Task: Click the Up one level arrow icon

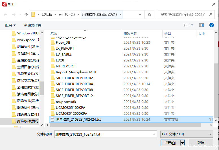Action: point(26,14)
